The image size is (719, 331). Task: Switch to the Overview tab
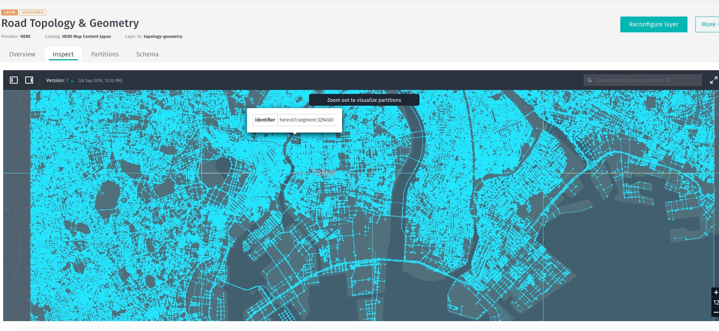[x=22, y=54]
